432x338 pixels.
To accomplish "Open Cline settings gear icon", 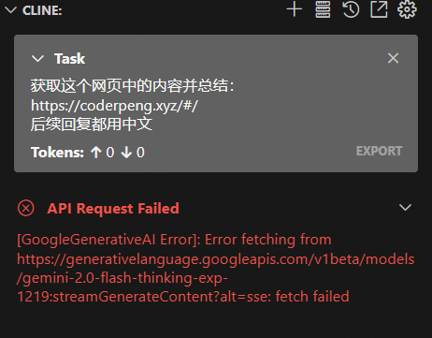I will 407,9.
